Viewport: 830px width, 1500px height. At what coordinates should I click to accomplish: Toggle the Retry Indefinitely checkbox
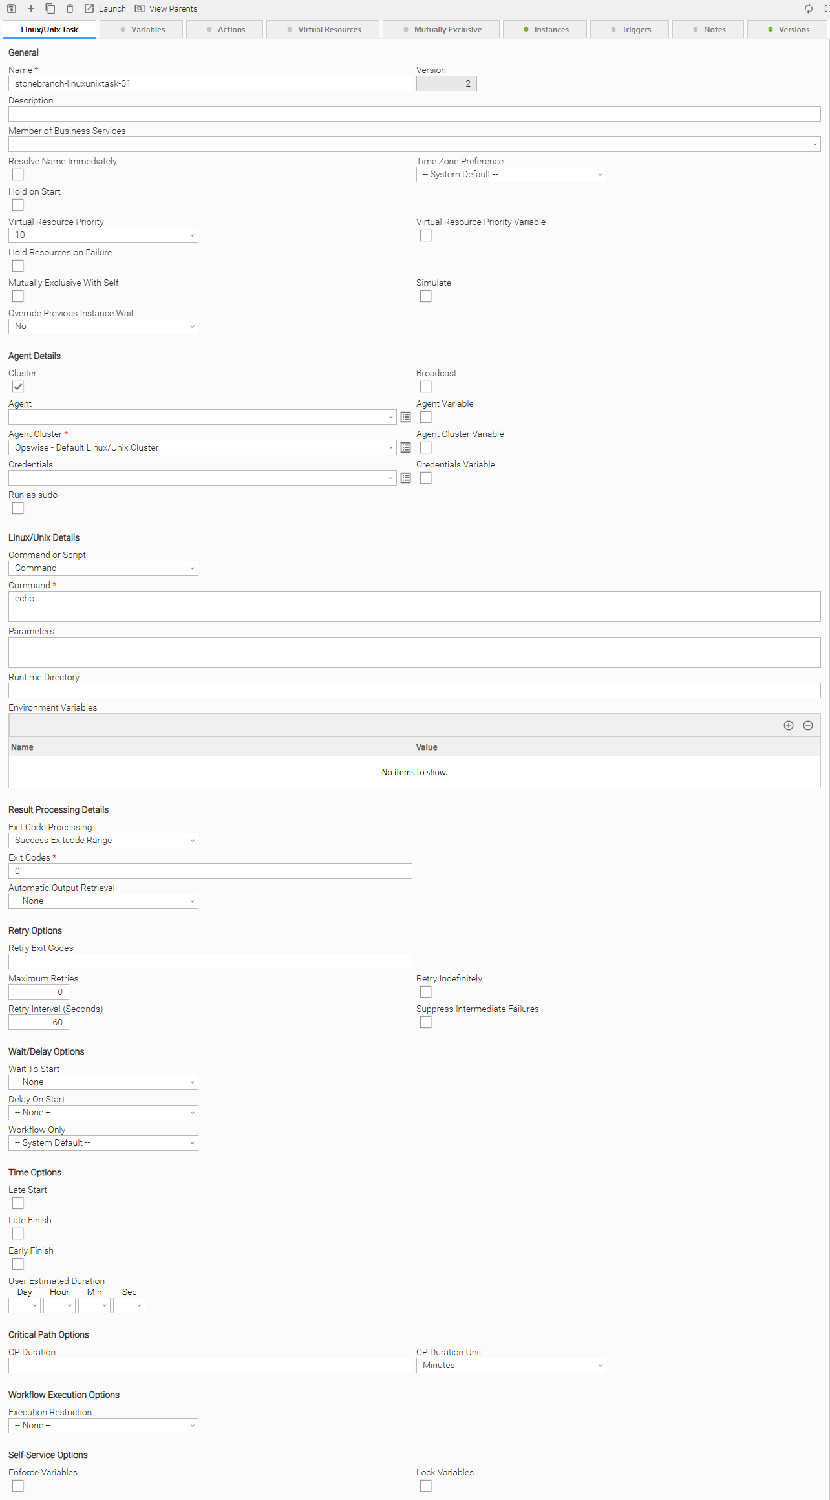425,992
